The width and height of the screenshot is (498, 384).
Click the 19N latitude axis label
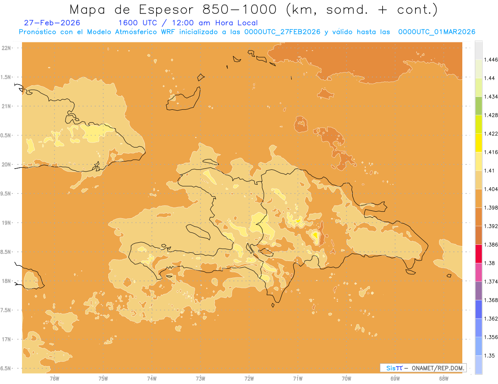[6, 222]
